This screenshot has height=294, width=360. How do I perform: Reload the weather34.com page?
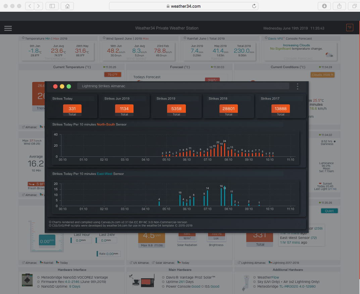254,6
